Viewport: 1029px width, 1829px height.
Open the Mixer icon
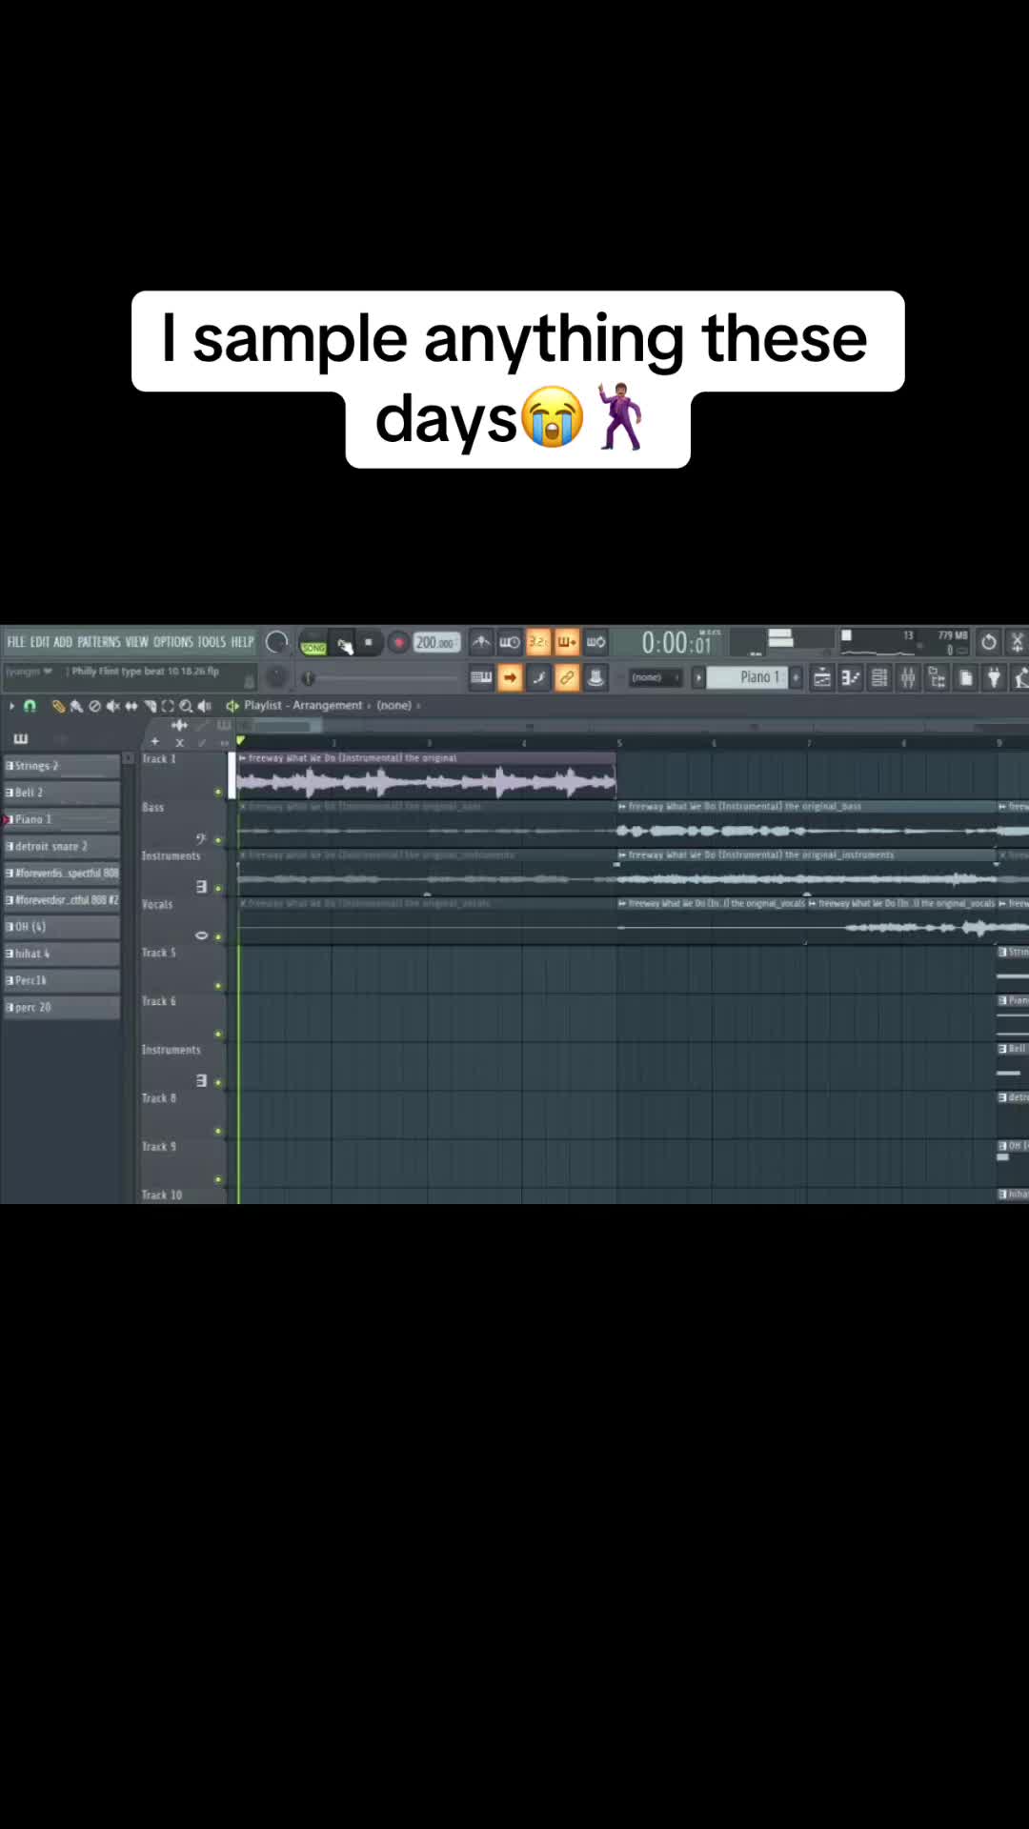pyautogui.click(x=908, y=677)
